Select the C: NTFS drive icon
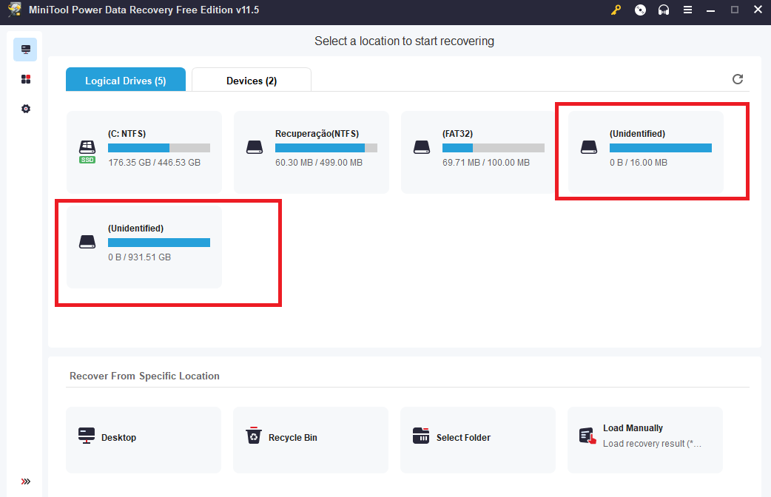771x497 pixels. point(87,152)
